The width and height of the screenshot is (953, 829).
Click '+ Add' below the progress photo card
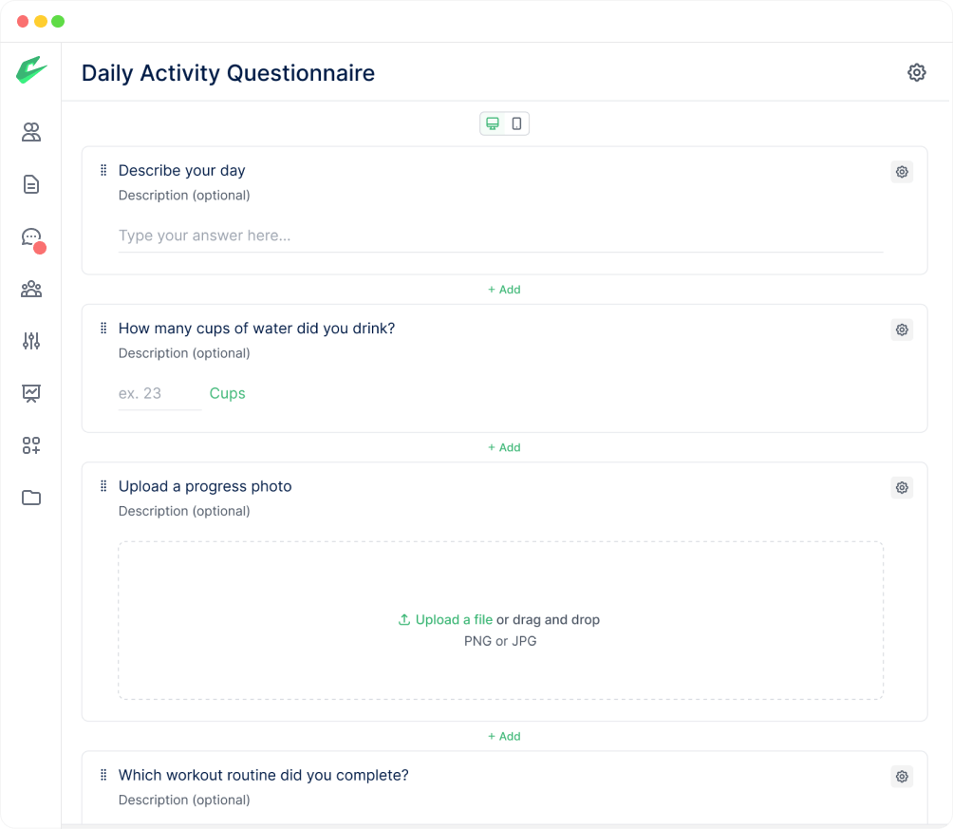504,736
